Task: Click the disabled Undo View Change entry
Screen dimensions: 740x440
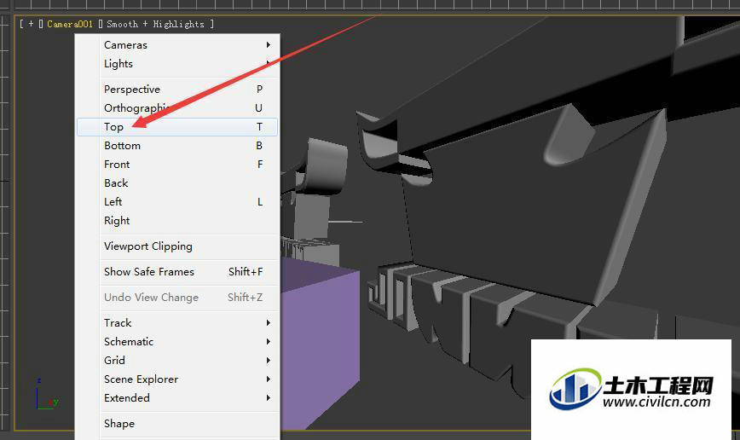Action: [177, 298]
